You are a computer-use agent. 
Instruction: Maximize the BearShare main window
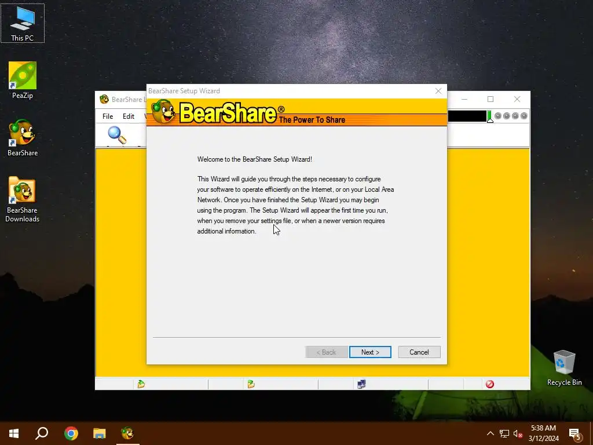tap(490, 99)
